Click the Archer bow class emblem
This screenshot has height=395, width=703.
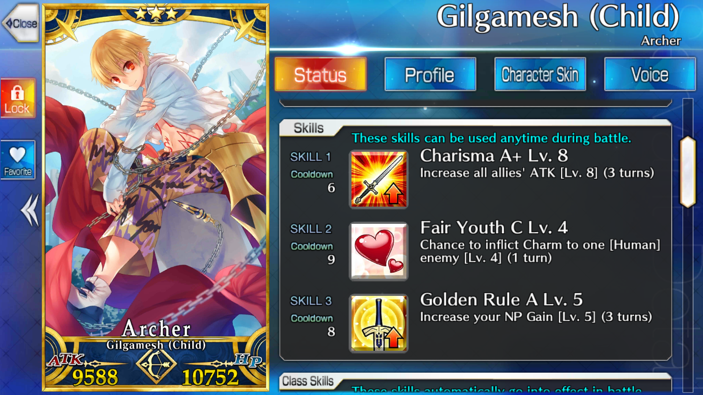pyautogui.click(x=156, y=365)
